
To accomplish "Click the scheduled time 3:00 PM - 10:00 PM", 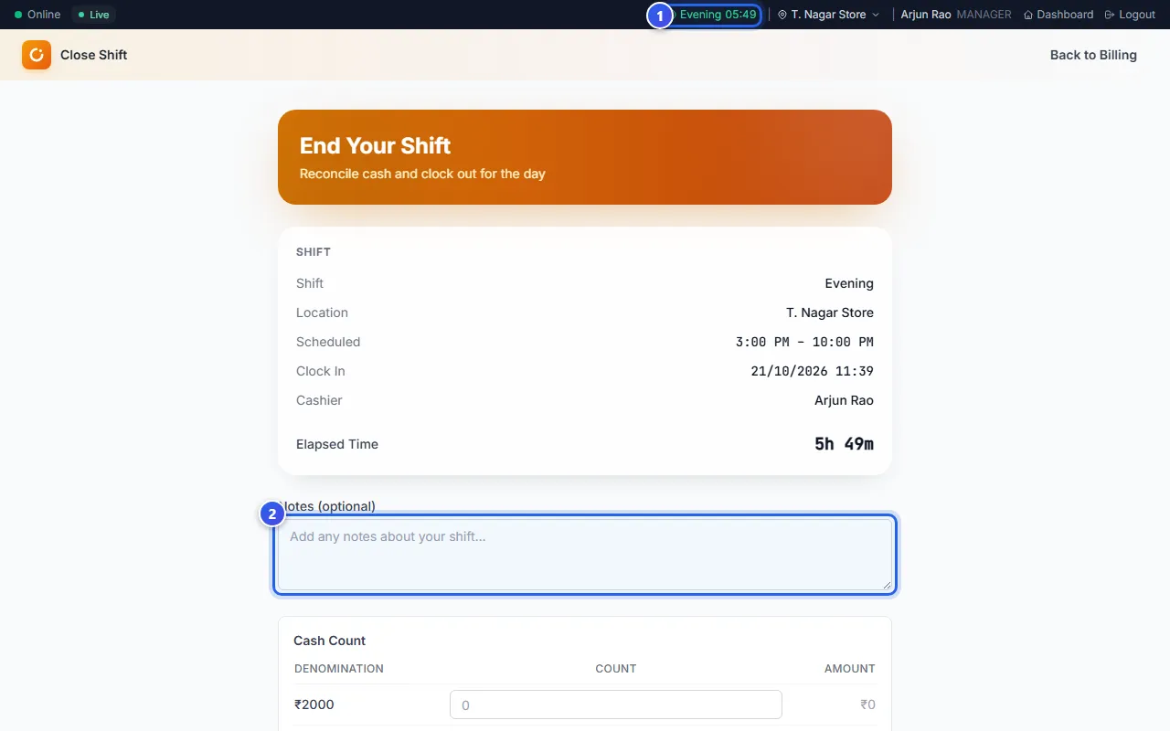I will tap(804, 342).
